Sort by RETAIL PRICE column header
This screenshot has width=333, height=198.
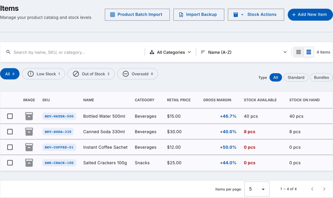pyautogui.click(x=179, y=100)
